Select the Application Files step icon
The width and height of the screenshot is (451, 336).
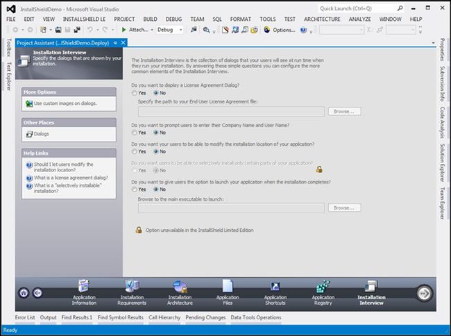[x=228, y=286]
